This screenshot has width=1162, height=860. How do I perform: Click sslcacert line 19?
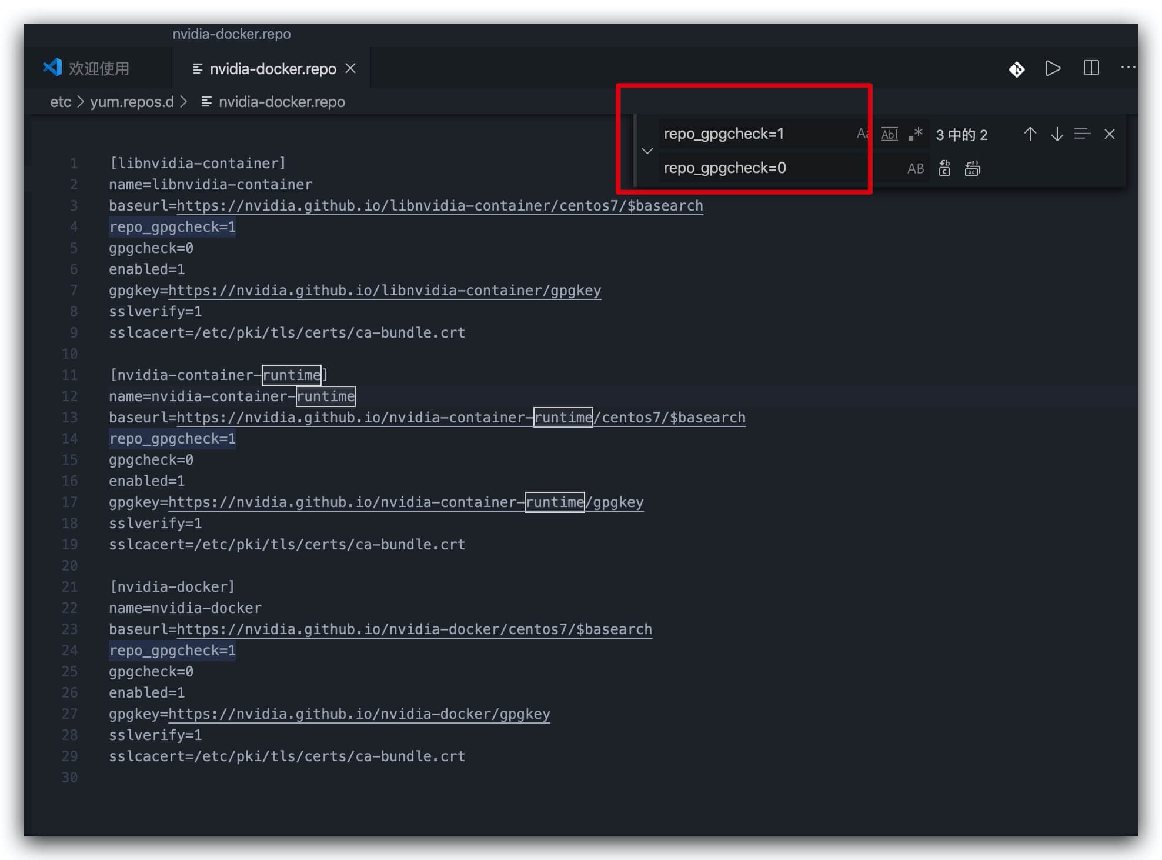click(287, 545)
